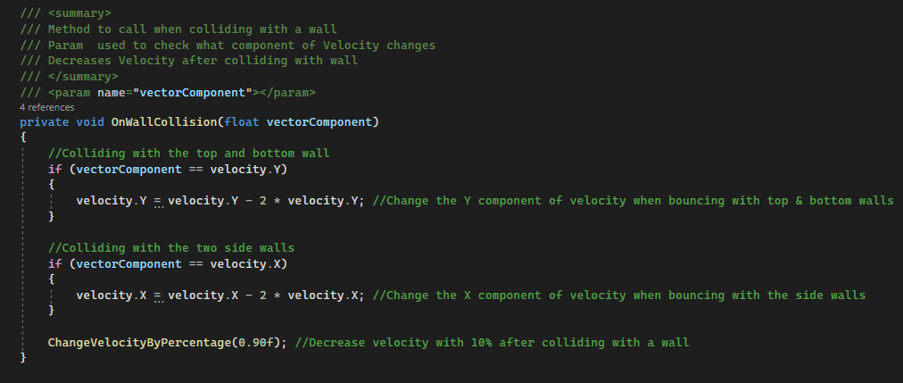Click the 'float' keyword in the parameter list
This screenshot has height=383, width=903.
click(x=243, y=121)
